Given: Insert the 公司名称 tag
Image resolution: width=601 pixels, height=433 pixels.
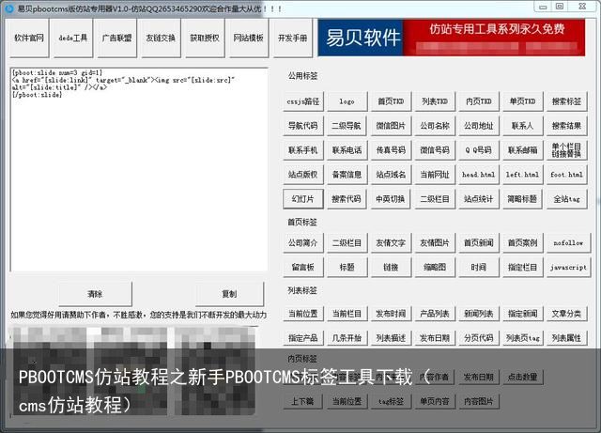Looking at the screenshot, I should (435, 126).
